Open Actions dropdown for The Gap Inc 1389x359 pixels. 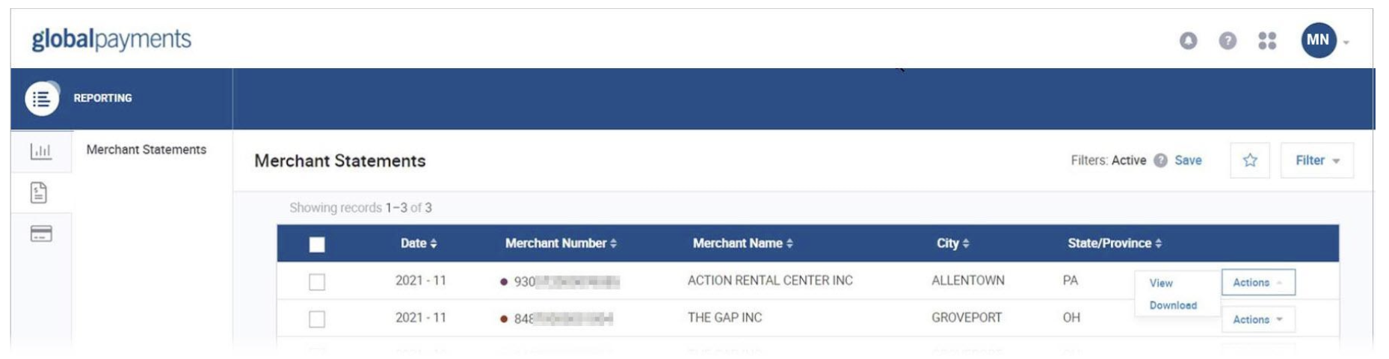tap(1257, 319)
